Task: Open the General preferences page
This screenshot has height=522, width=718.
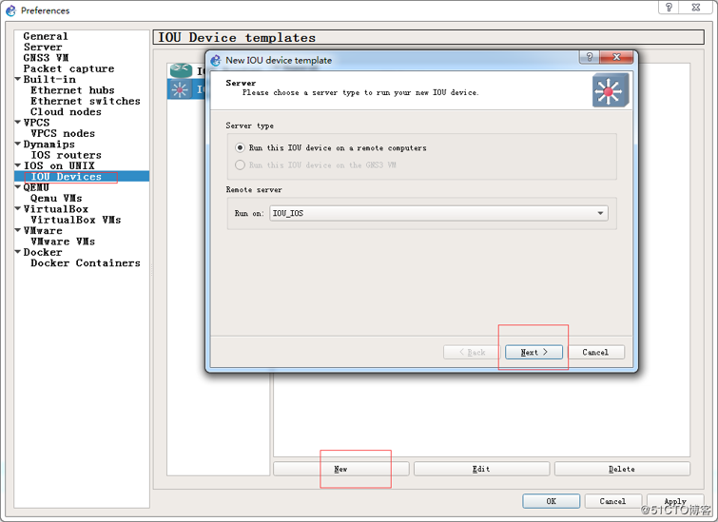Action: click(46, 36)
